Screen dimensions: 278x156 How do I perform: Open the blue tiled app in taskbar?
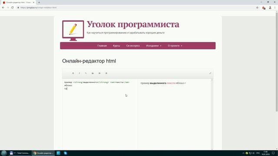click(58, 153)
